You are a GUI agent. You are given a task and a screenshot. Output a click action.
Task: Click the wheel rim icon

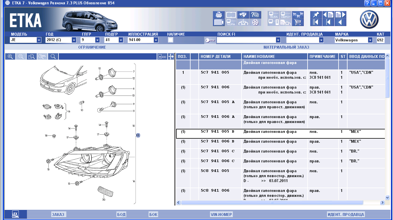click(x=255, y=22)
